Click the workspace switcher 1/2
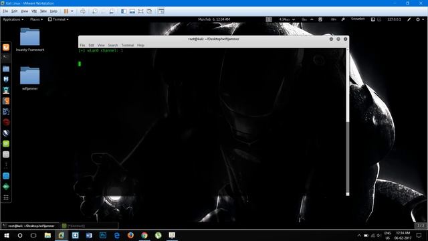 (421, 226)
